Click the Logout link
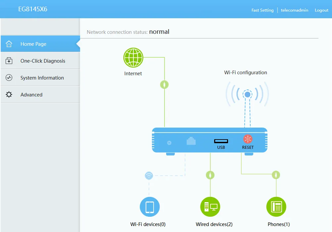 tap(321, 10)
